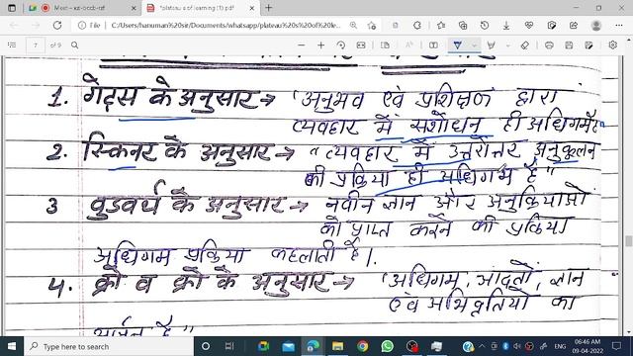Screen dimensions: 633x356
Task: Click the Share icon in Edge toolbar
Action: 574,26
